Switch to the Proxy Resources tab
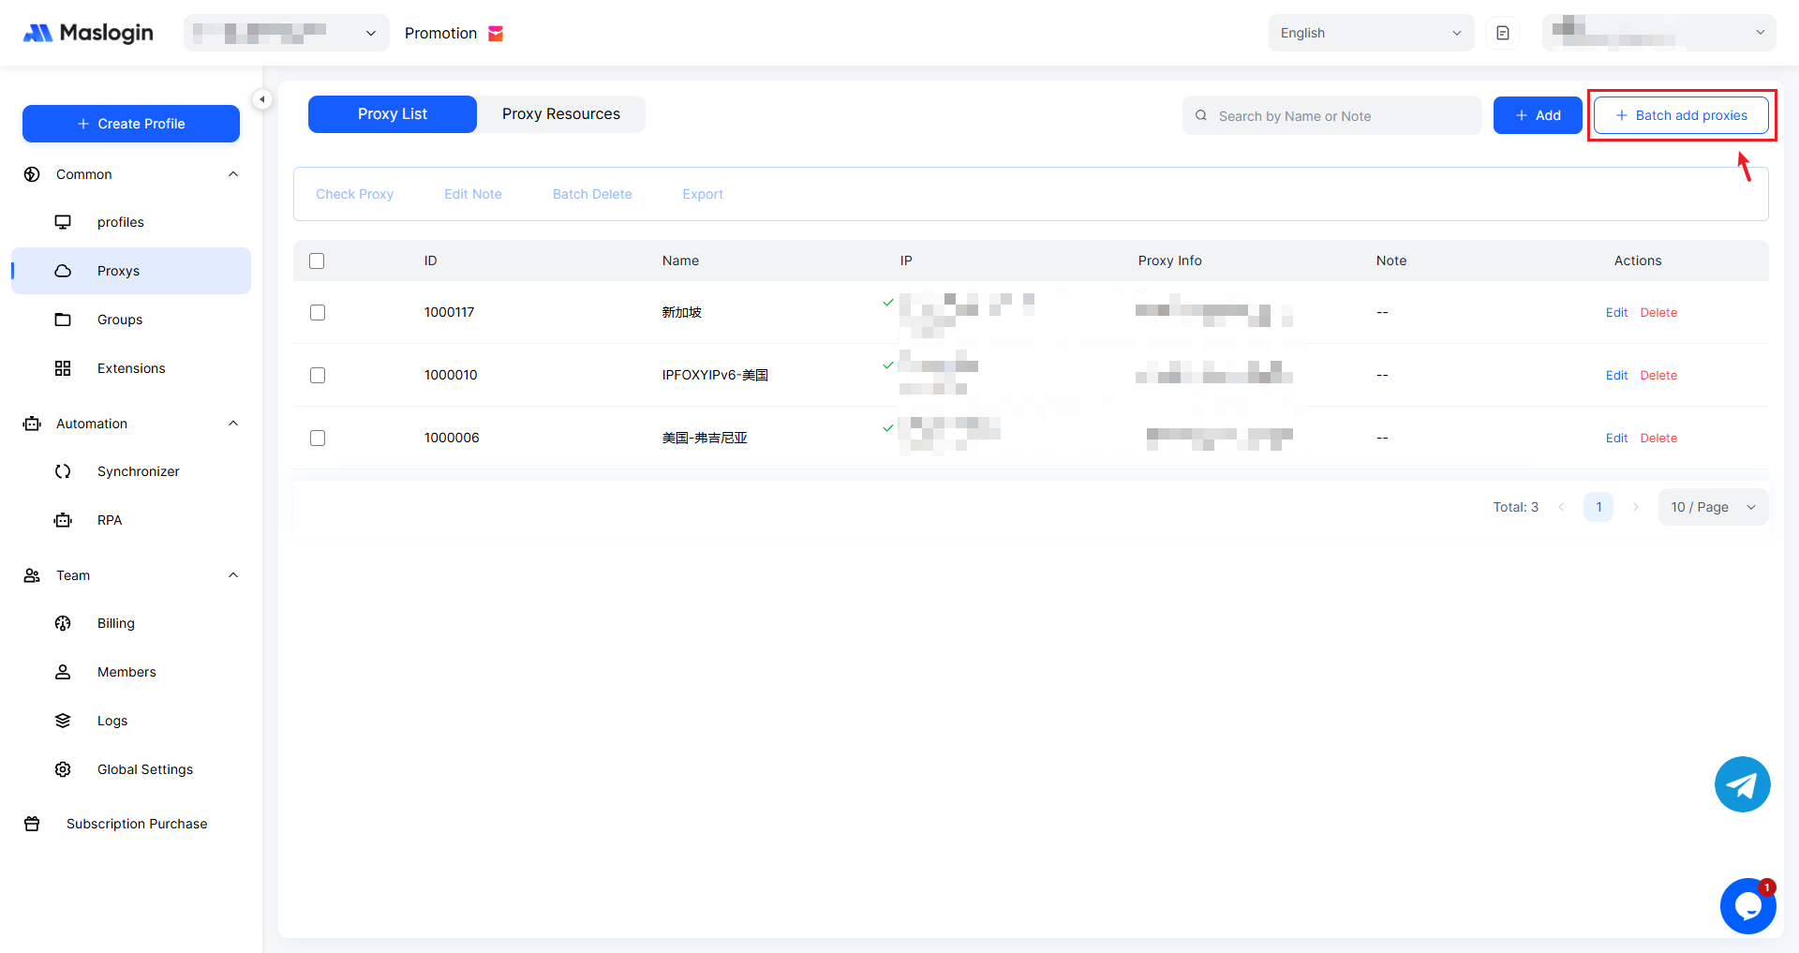 coord(560,114)
